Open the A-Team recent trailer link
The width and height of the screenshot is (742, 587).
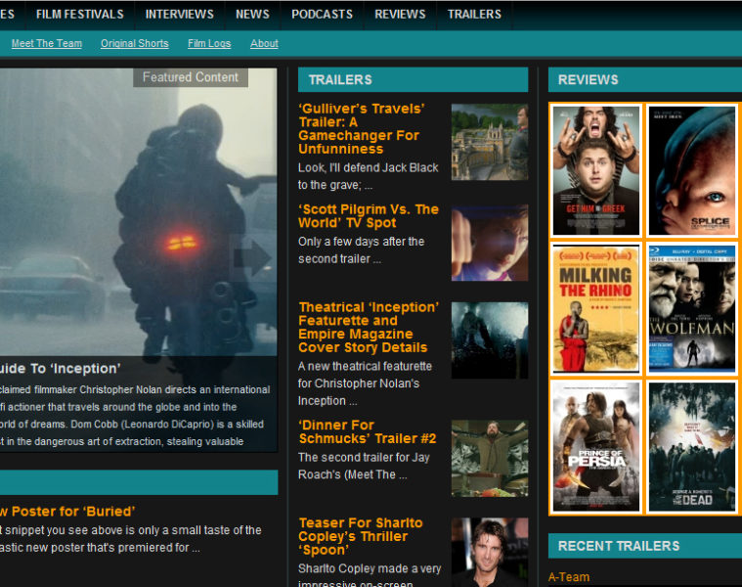(569, 577)
